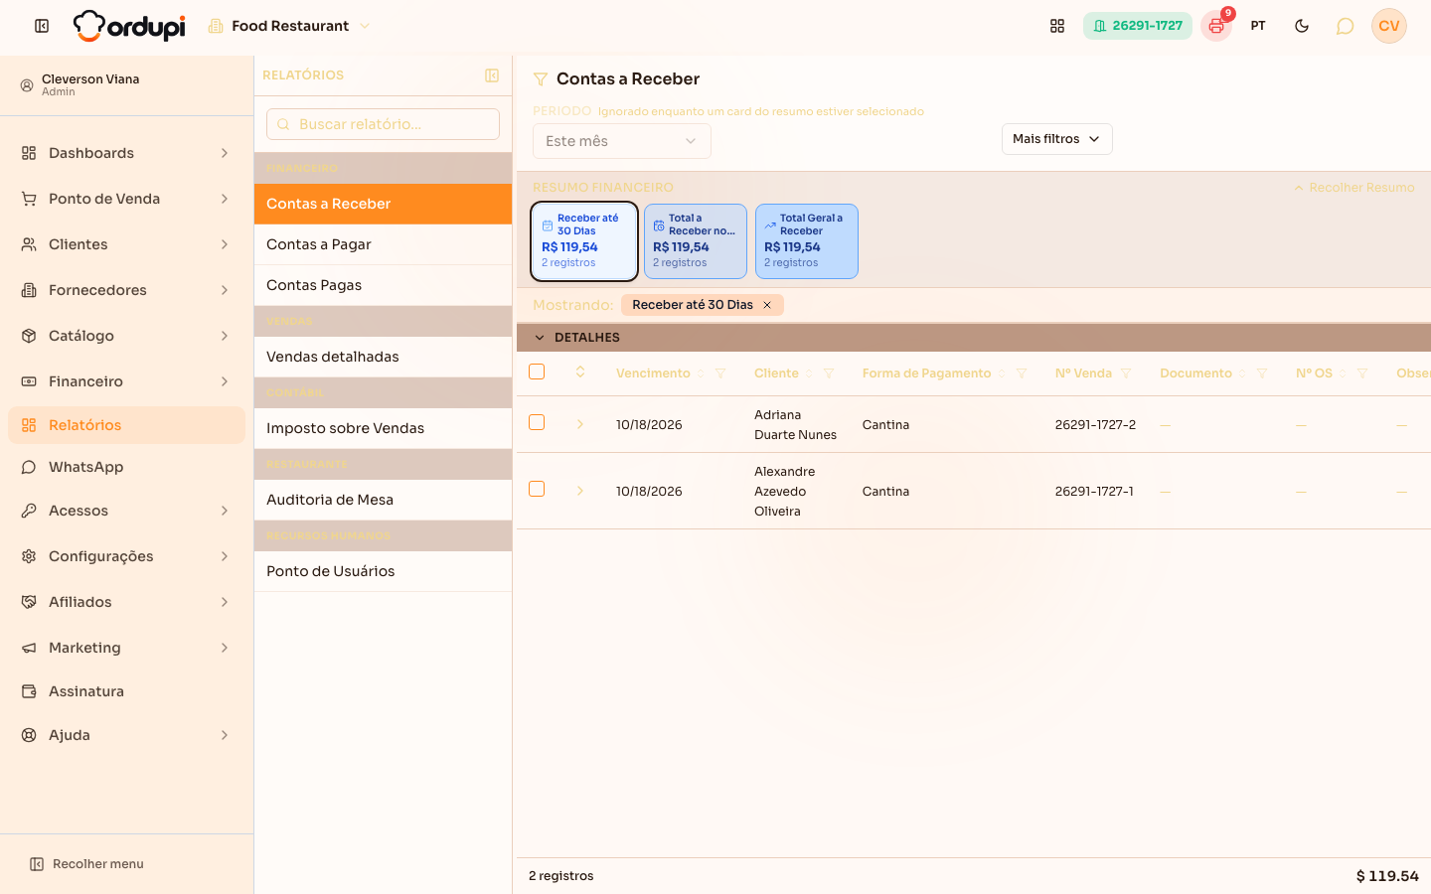Filter the Documento column
This screenshot has height=894, width=1431.
click(x=1262, y=373)
